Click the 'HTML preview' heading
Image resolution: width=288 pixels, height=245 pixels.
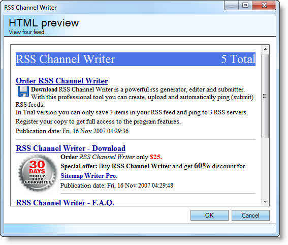44,23
